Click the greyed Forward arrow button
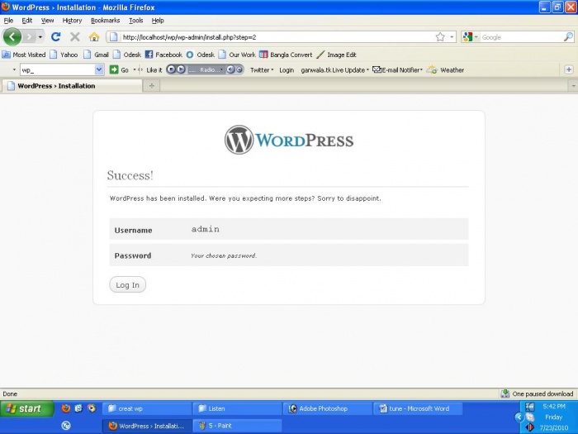The width and height of the screenshot is (578, 434). [29, 37]
